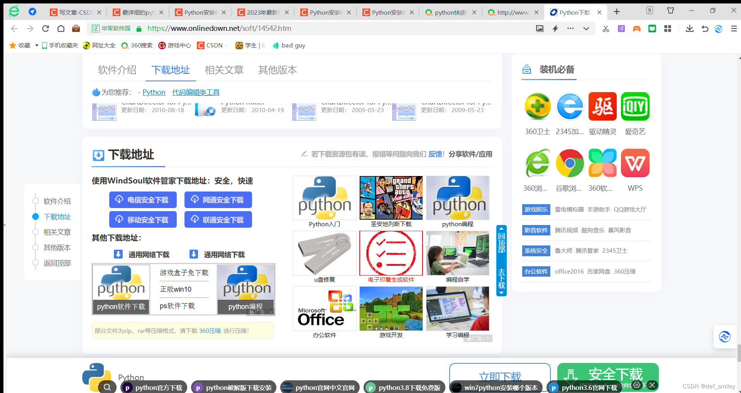Open the 360压缩 link in yellow notice

[210, 331]
